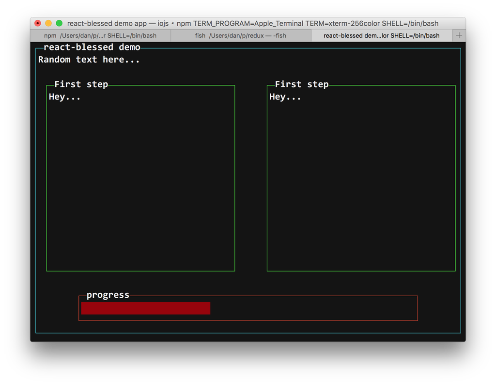The height and width of the screenshot is (385, 496).
Task: Click 'Hey...' text in the left box
Action: 64,97
